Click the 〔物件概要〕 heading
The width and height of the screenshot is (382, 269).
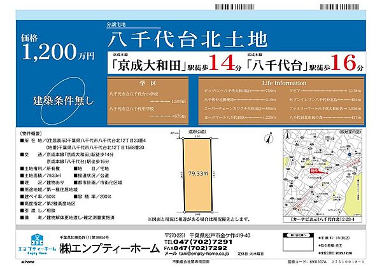click(x=30, y=134)
